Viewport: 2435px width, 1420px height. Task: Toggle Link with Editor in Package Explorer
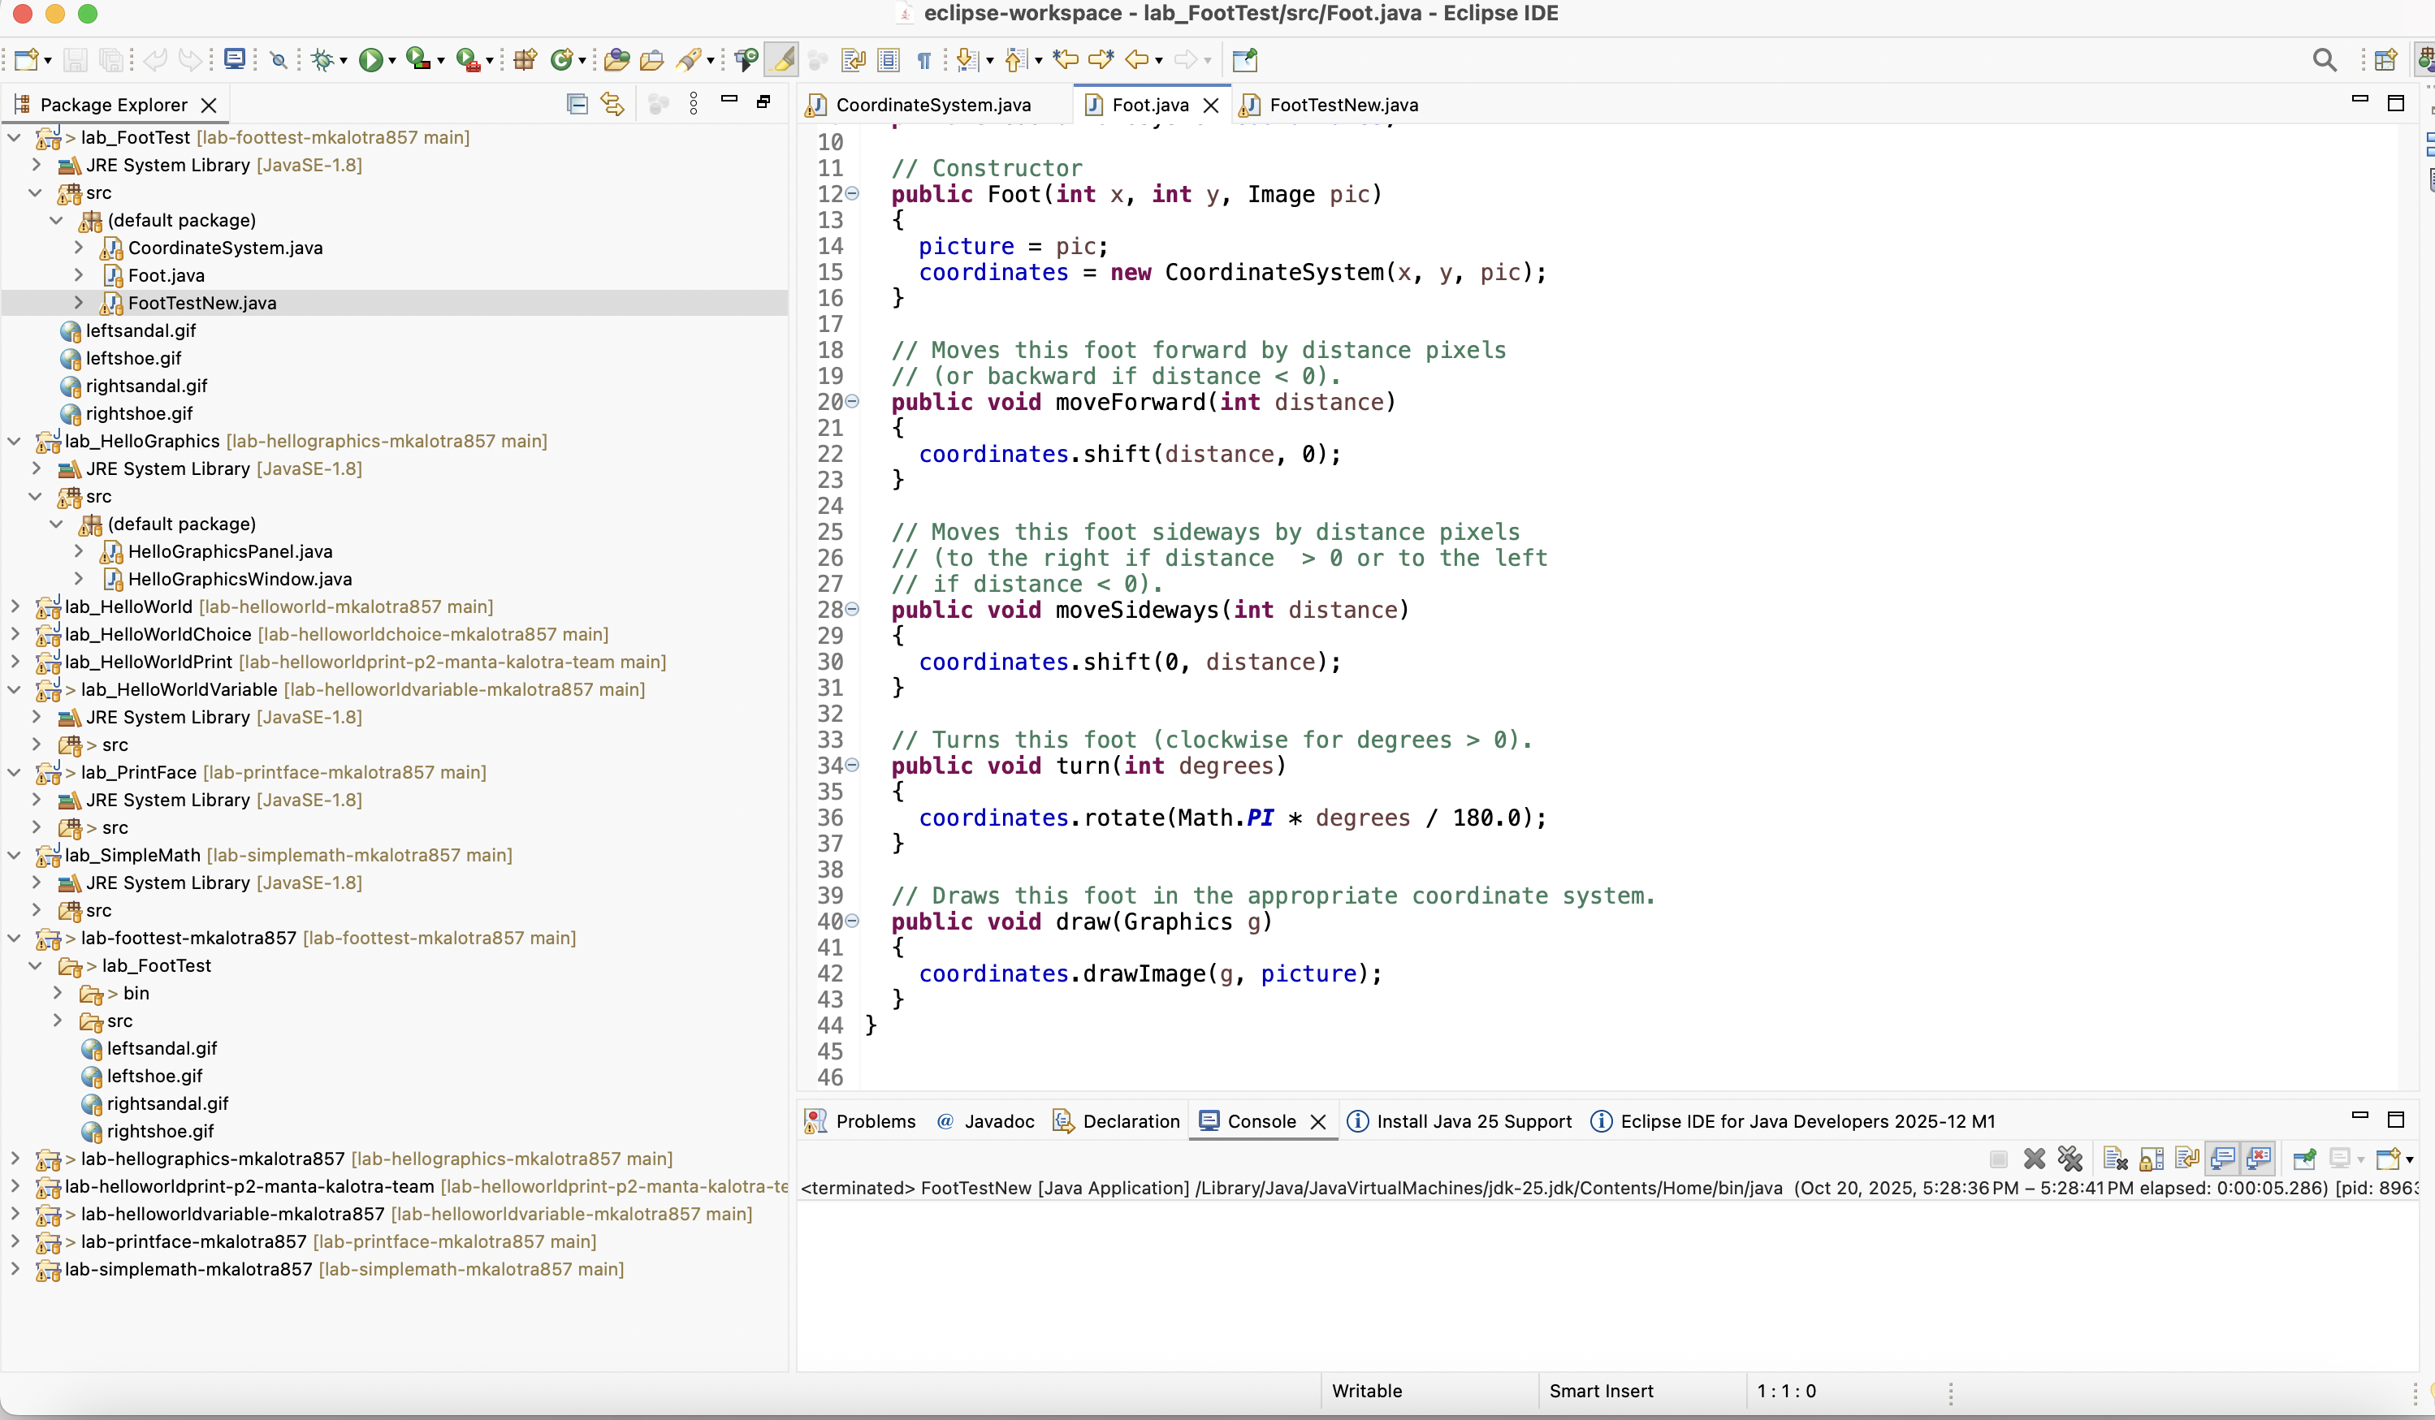coord(612,104)
